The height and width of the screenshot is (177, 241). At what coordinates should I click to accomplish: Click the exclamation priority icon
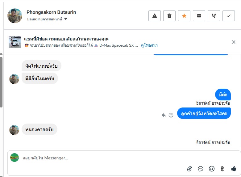(214, 16)
